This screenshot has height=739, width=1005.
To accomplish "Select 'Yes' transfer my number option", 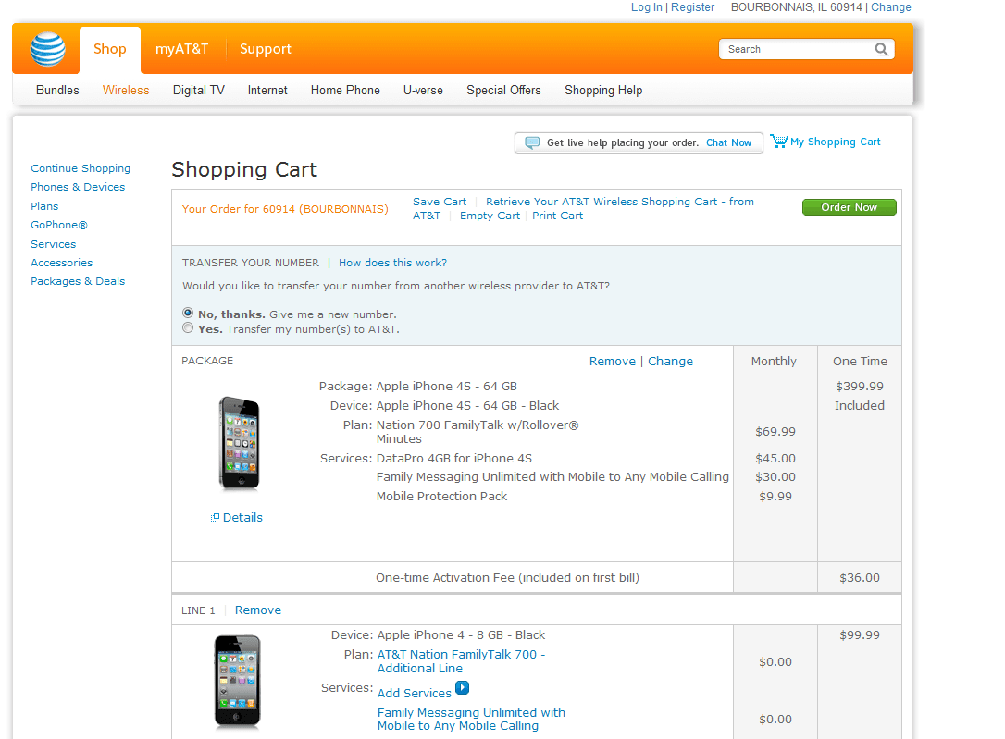I will [189, 328].
